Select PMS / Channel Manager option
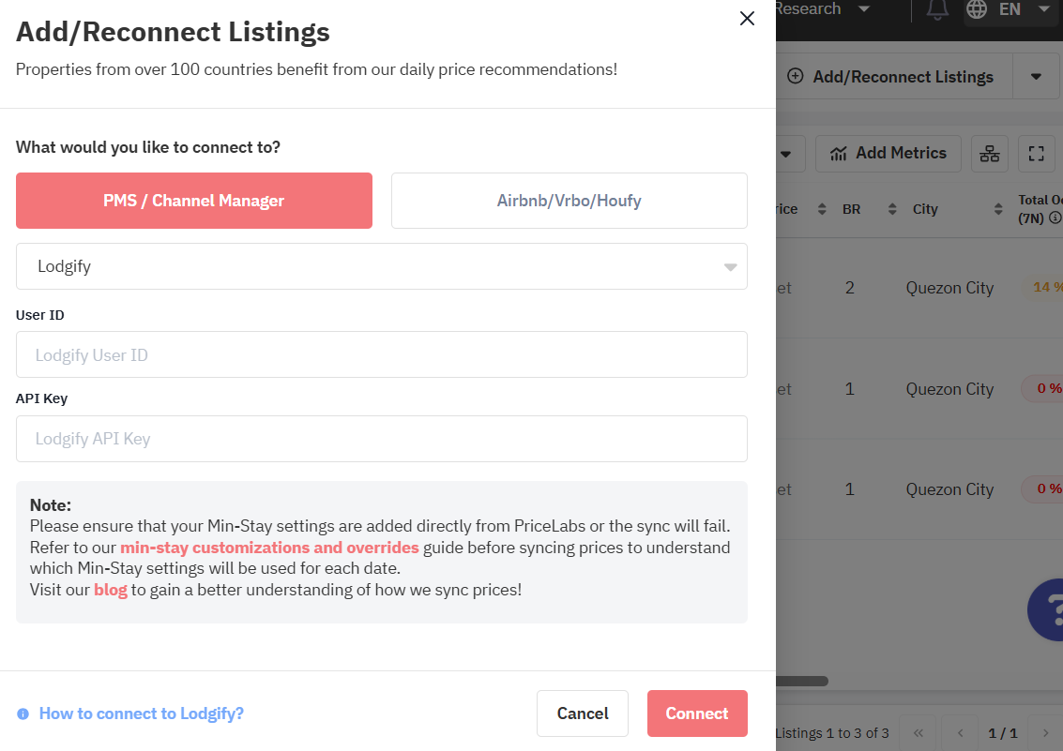The height and width of the screenshot is (751, 1063). (x=194, y=201)
